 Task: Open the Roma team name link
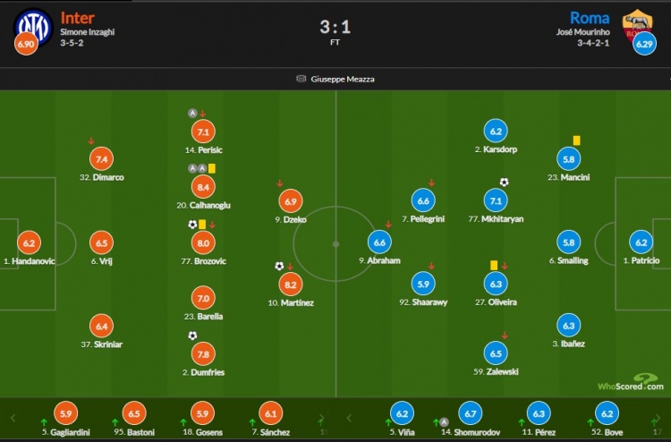pos(590,18)
